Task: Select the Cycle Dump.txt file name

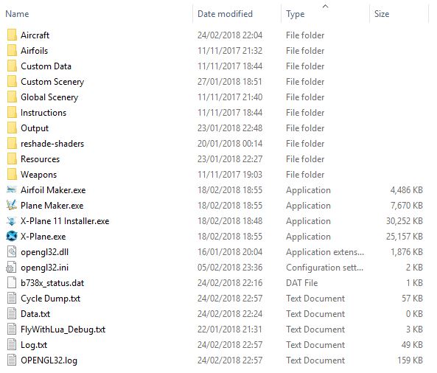Action: [x=50, y=299]
